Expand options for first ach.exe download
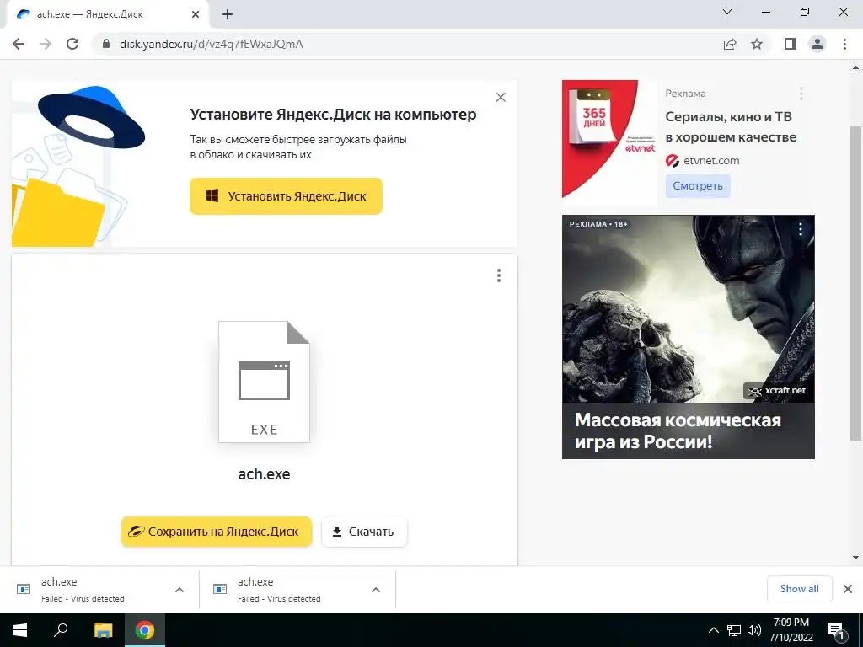The image size is (863, 647). click(x=180, y=590)
